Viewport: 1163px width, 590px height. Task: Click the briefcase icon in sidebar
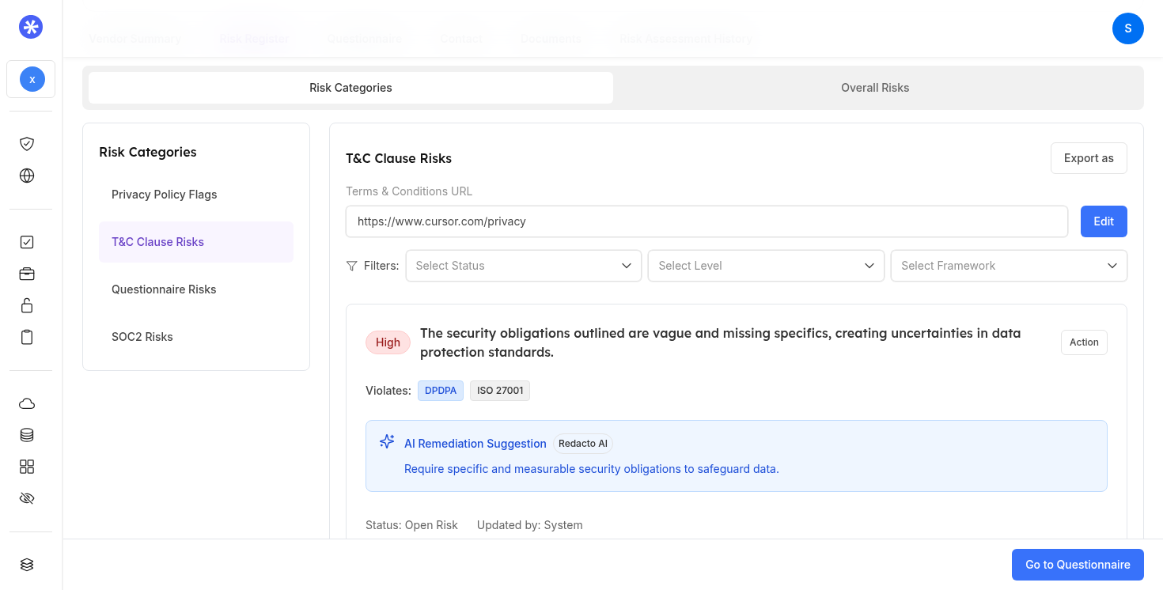(x=27, y=274)
